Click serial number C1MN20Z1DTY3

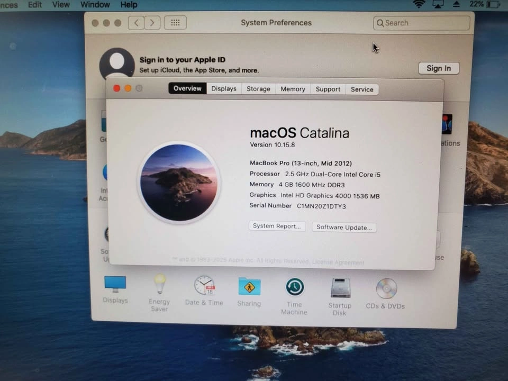tap(321, 206)
